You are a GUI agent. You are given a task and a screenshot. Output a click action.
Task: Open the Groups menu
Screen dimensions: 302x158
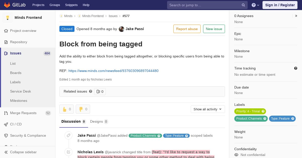[55, 5]
